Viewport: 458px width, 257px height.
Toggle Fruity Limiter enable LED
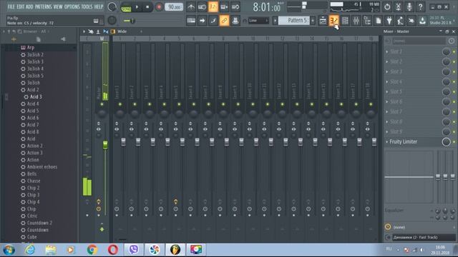tap(454, 142)
